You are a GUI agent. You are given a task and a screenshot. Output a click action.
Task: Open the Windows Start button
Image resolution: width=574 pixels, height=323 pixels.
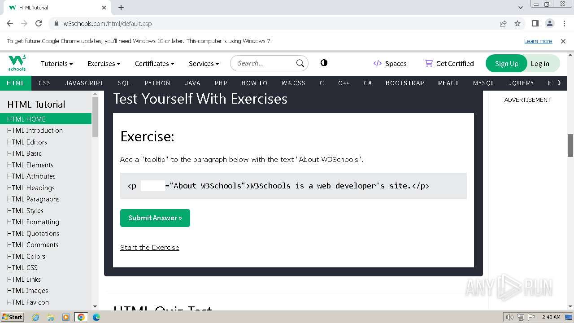click(13, 317)
